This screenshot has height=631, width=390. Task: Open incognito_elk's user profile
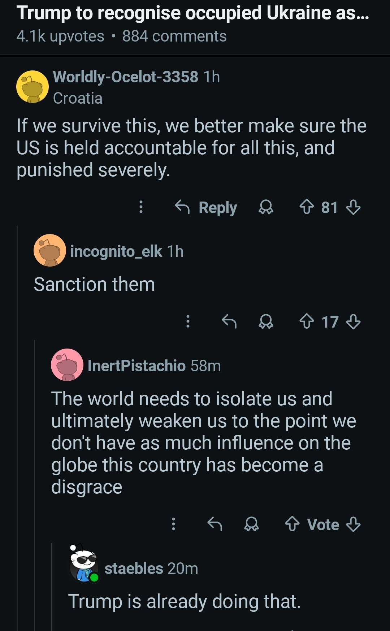click(116, 251)
